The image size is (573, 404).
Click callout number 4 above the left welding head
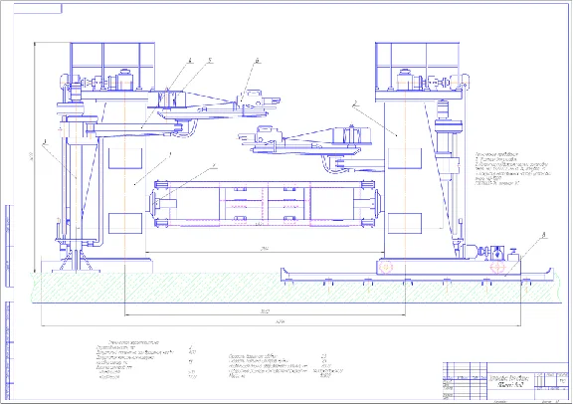tap(189, 61)
